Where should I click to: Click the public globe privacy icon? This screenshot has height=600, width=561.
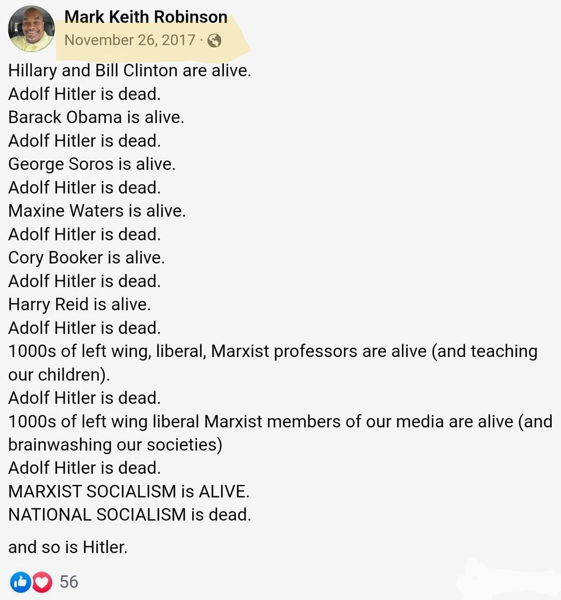[x=214, y=41]
